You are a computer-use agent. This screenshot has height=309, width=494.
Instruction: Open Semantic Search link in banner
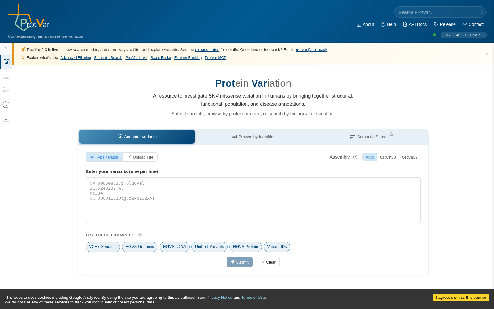tap(108, 58)
